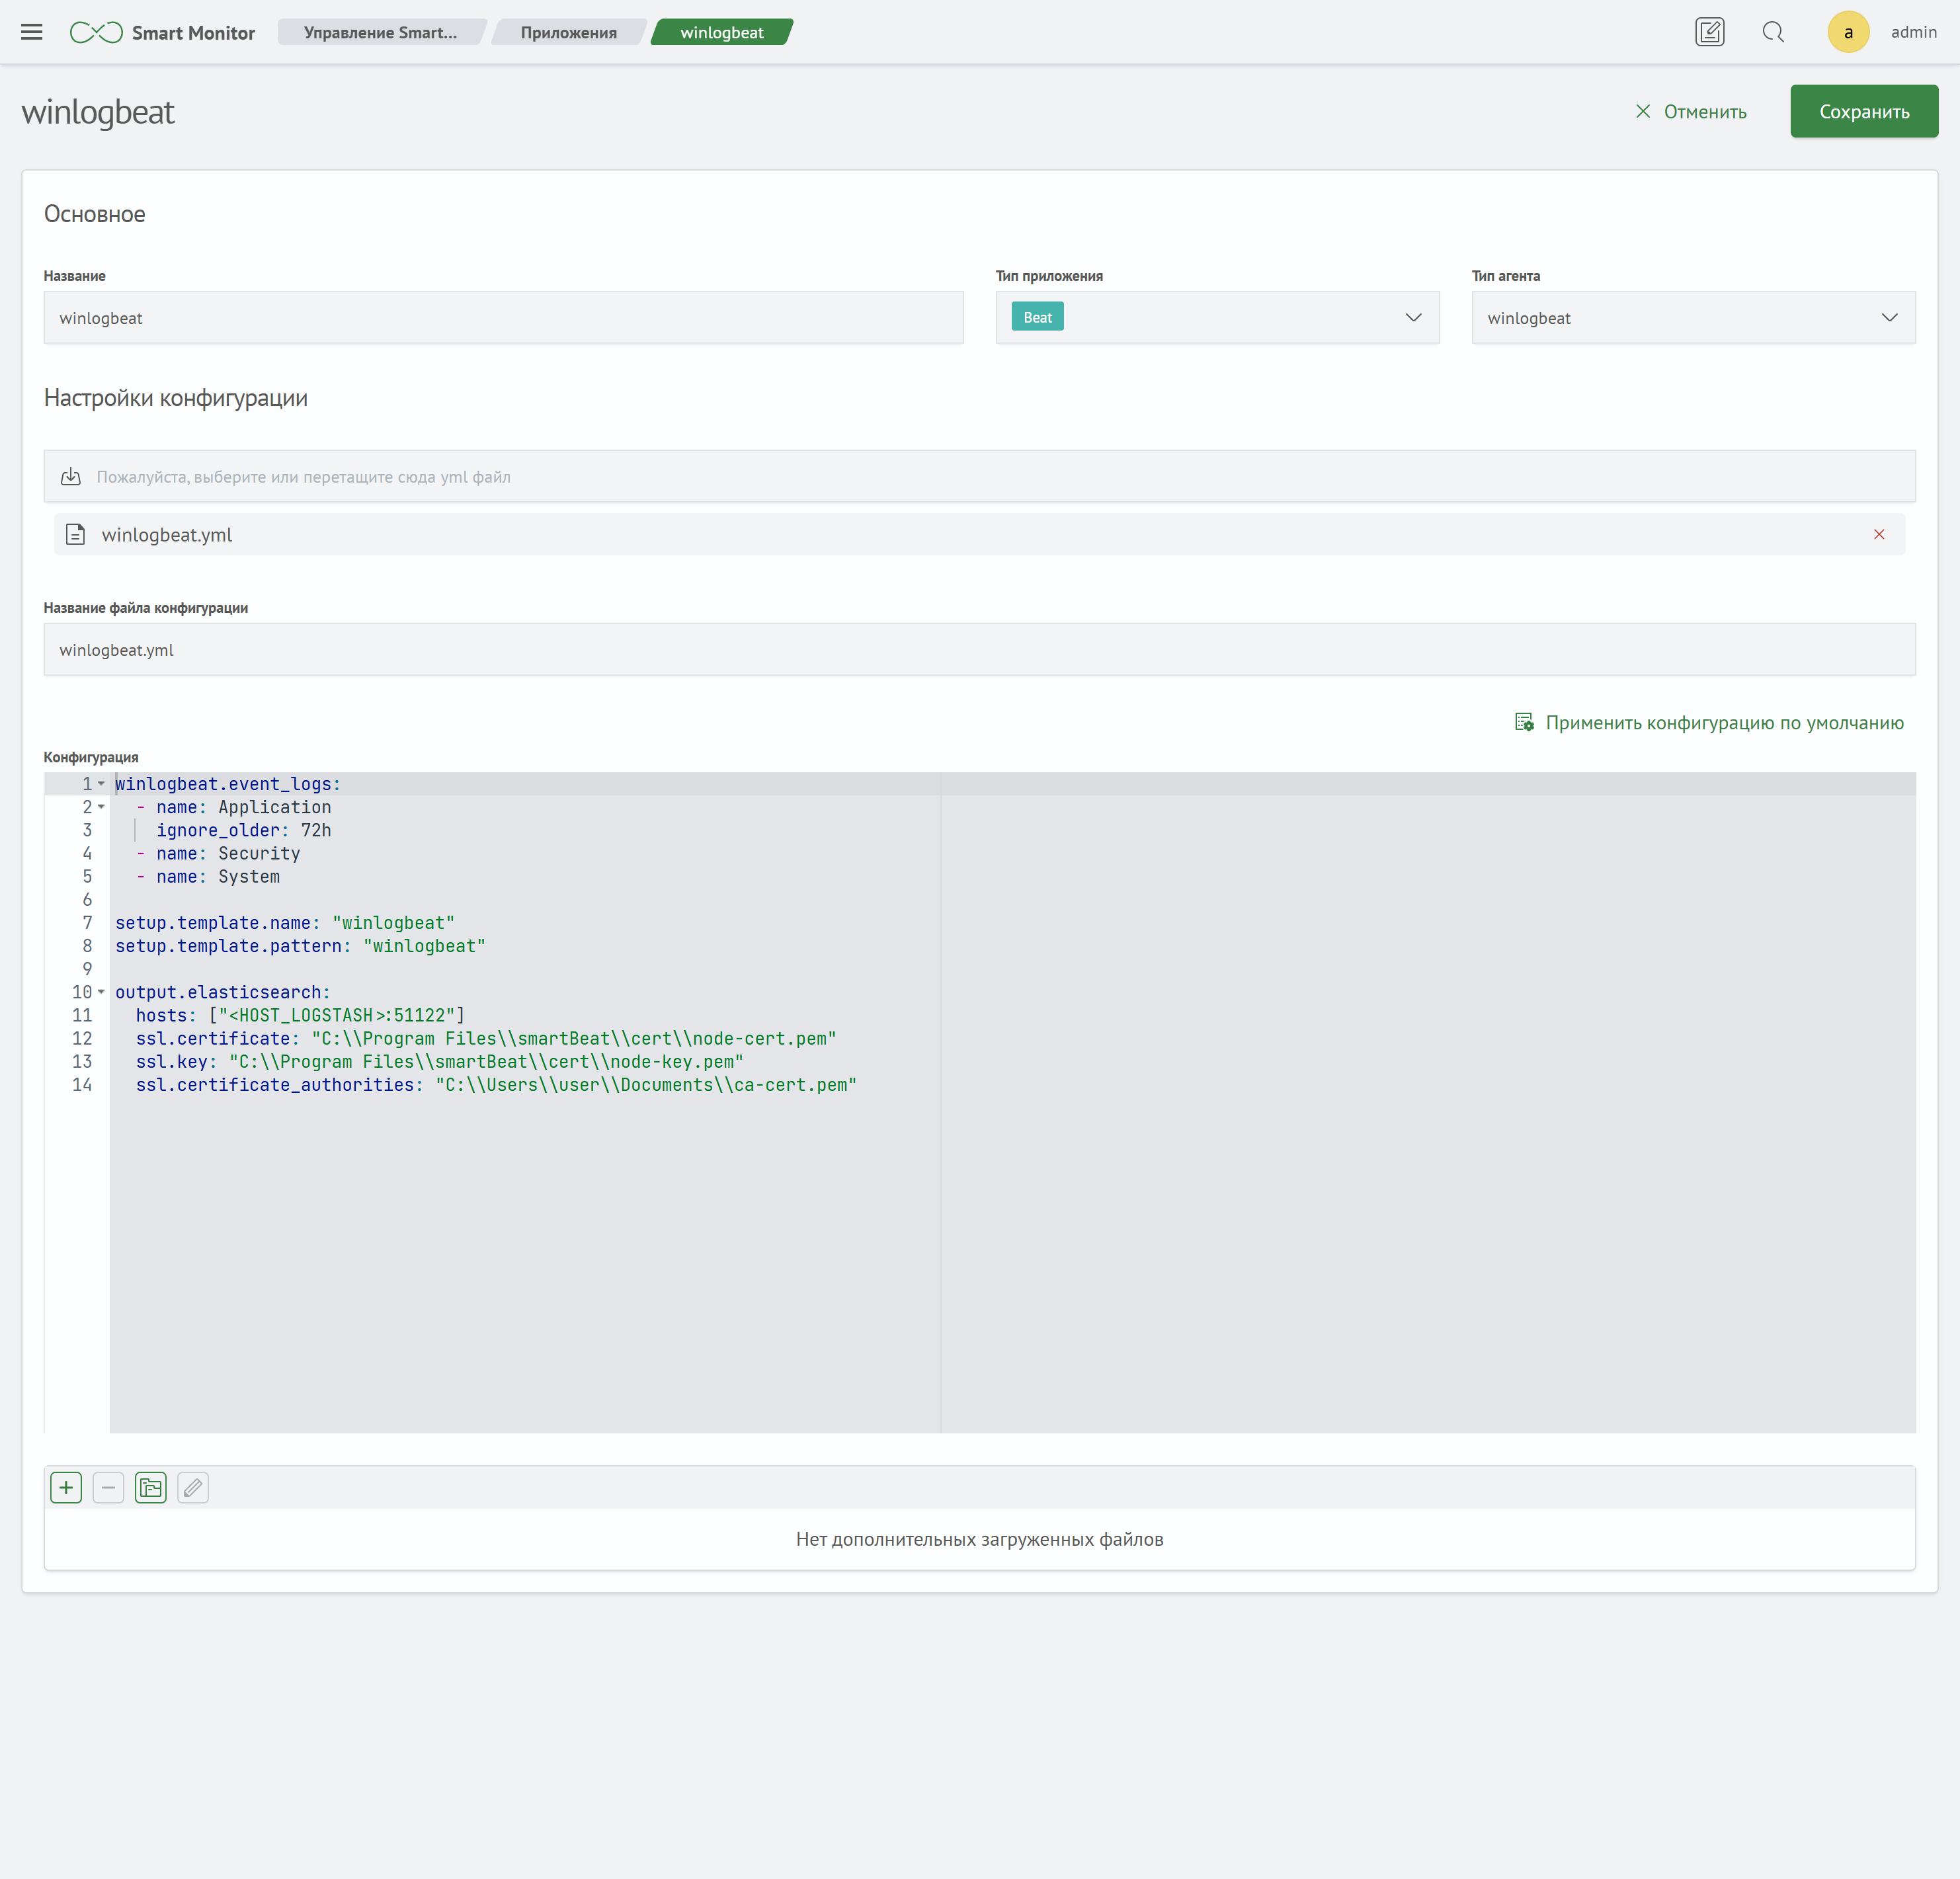
Task: Click code line name: Application
Action: pos(233,807)
